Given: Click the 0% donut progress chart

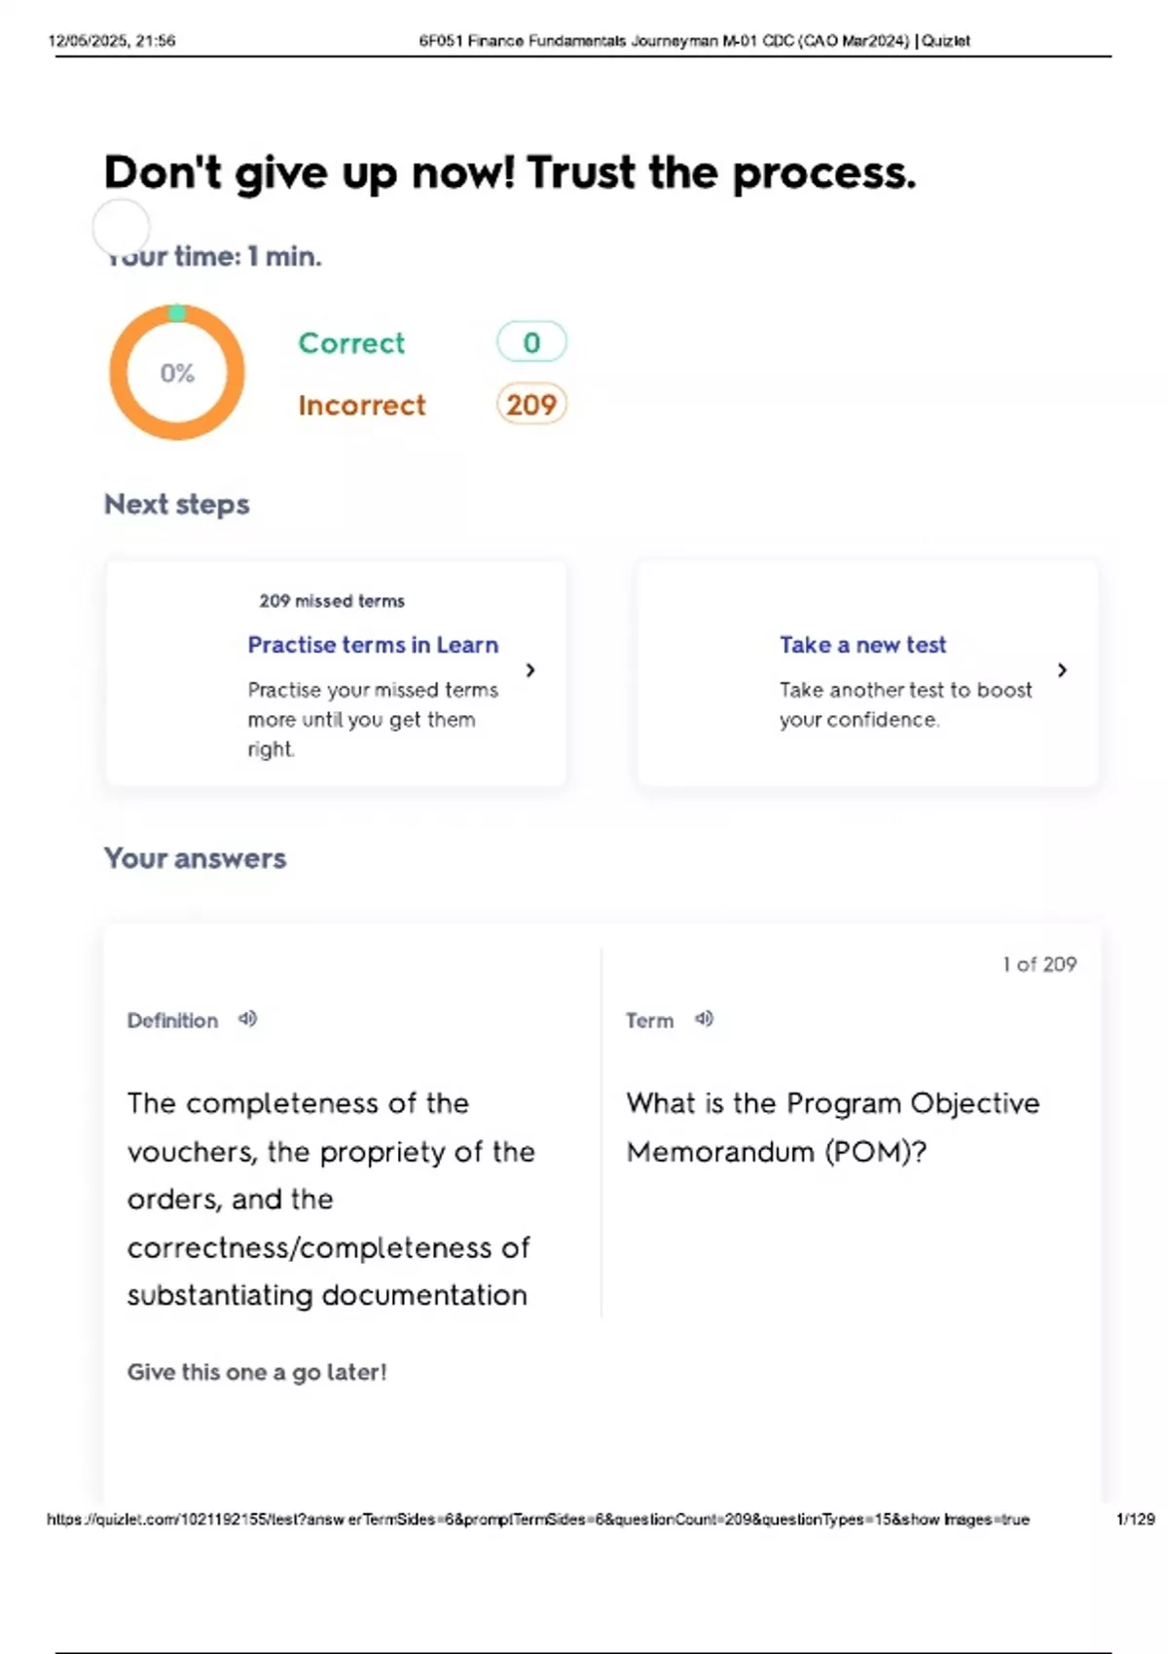Looking at the screenshot, I should click(177, 373).
